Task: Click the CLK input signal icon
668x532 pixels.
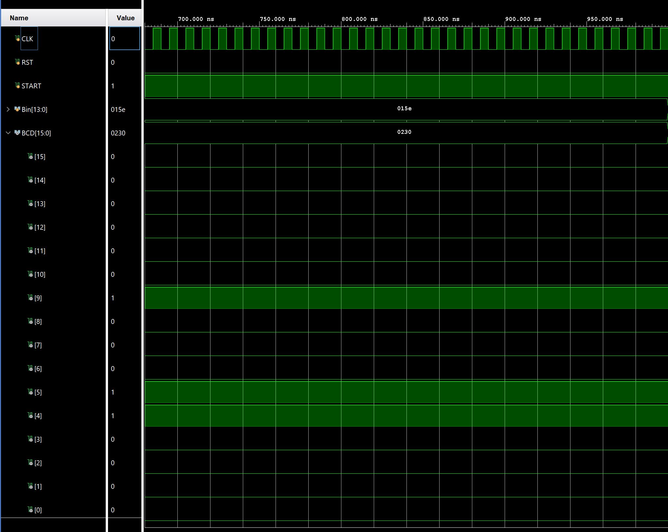Action: tap(17, 38)
